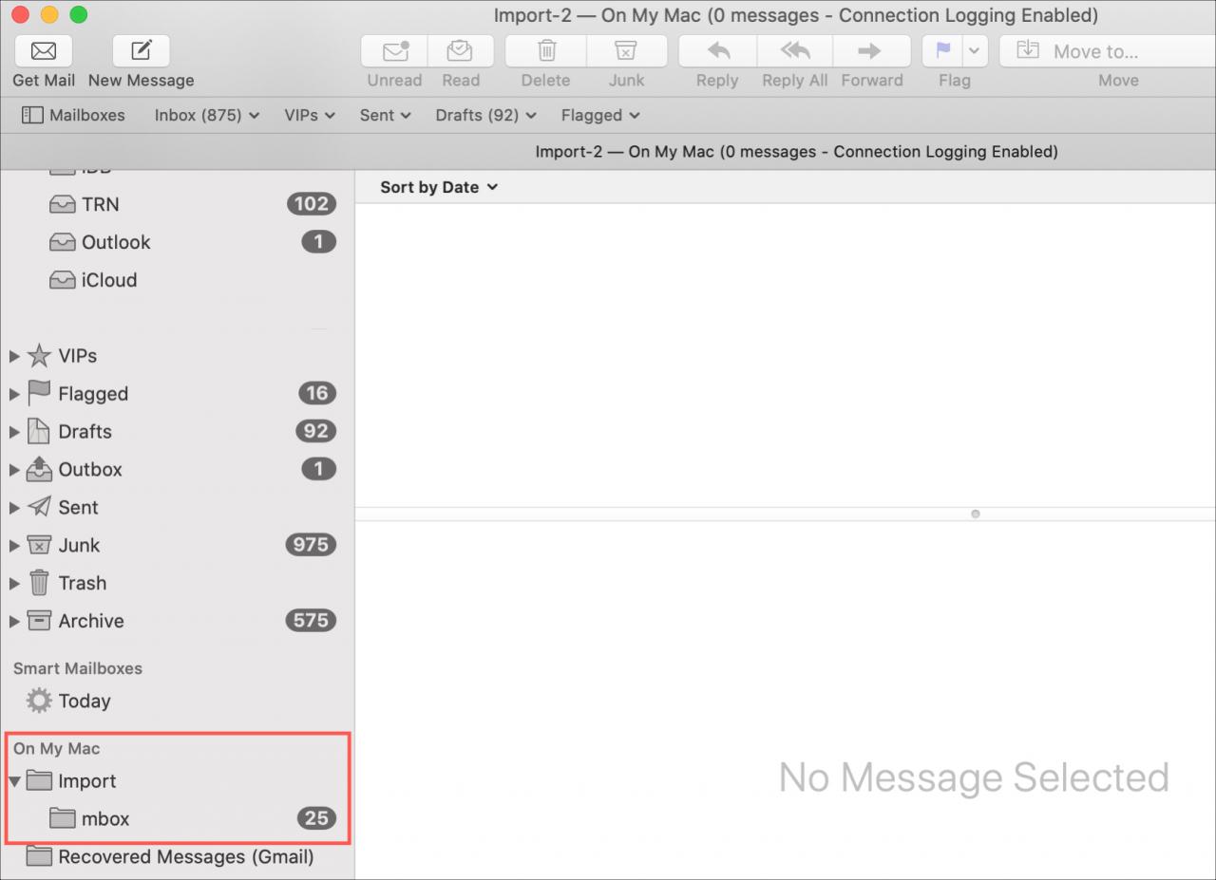1216x880 pixels.
Task: Compose with the New Message icon
Action: point(141,50)
